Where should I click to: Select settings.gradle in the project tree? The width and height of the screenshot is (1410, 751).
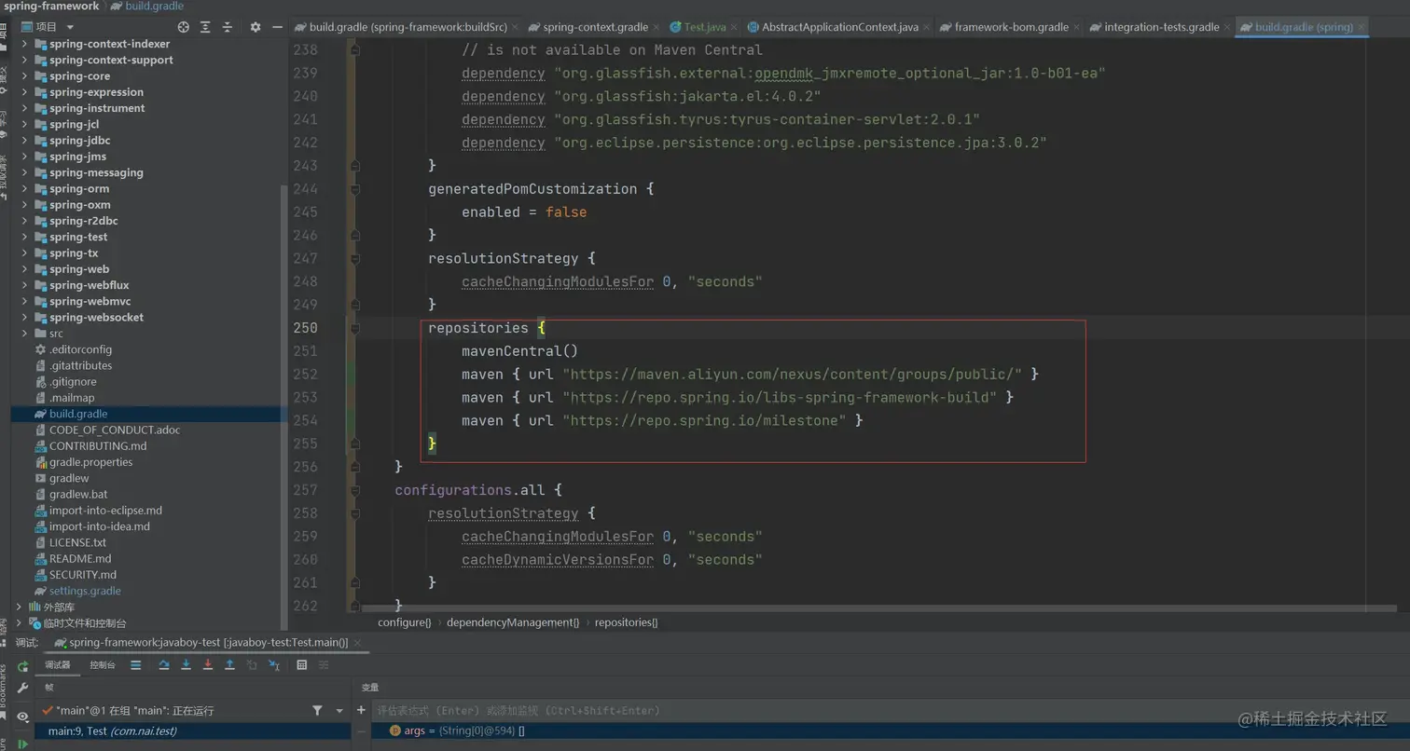pos(85,591)
